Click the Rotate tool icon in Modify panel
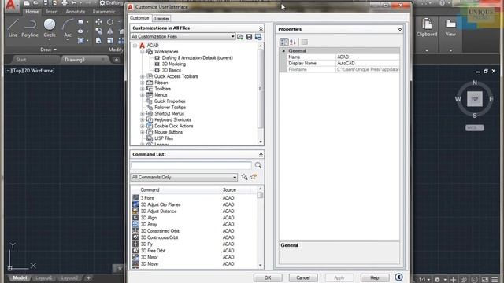This screenshot has height=283, width=504. click(x=110, y=22)
